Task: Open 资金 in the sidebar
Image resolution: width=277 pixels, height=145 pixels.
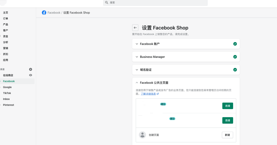Action: click(x=5, y=36)
